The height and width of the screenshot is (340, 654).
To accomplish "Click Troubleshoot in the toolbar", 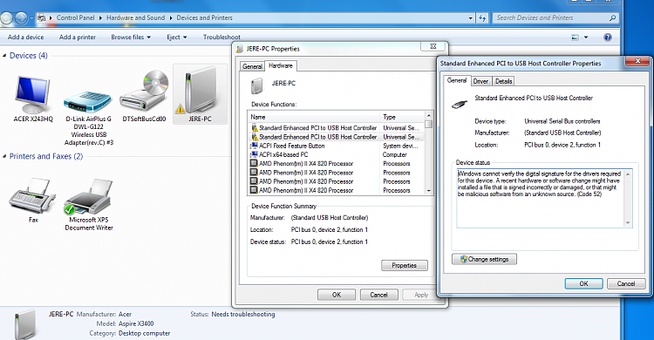I will pyautogui.click(x=221, y=37).
